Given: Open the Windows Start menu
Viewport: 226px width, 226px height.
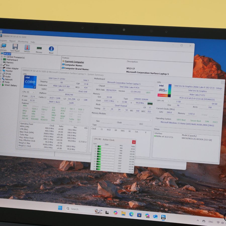Looking at the screenshot, I should click(60, 208).
